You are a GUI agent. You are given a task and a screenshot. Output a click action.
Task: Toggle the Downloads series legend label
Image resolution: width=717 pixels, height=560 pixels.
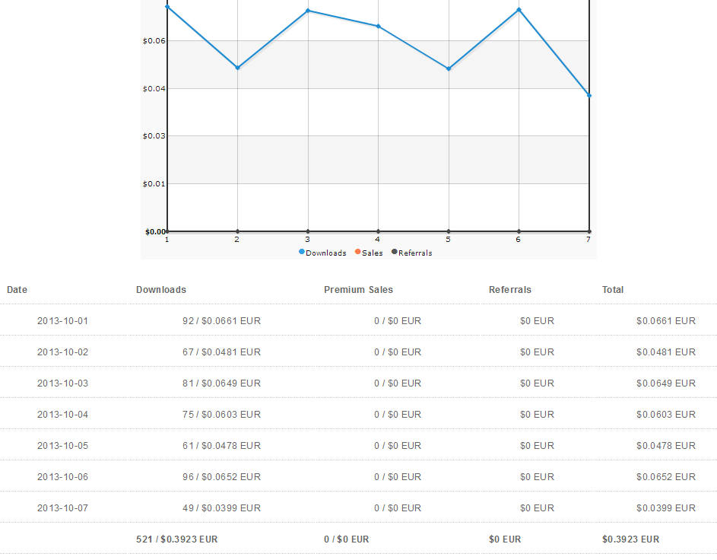(325, 253)
